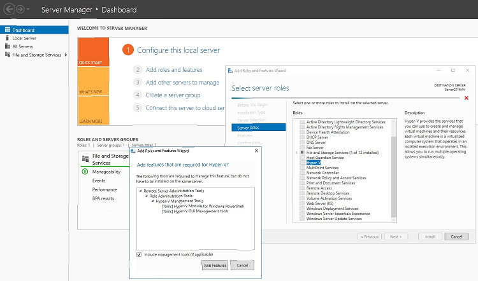Open the navigation history dropdown arrow
The width and height of the screenshot is (478, 281).
(28, 9)
